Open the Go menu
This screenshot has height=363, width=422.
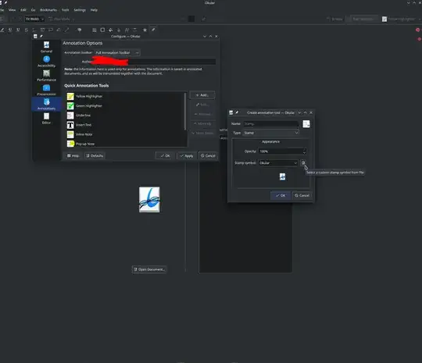point(33,10)
